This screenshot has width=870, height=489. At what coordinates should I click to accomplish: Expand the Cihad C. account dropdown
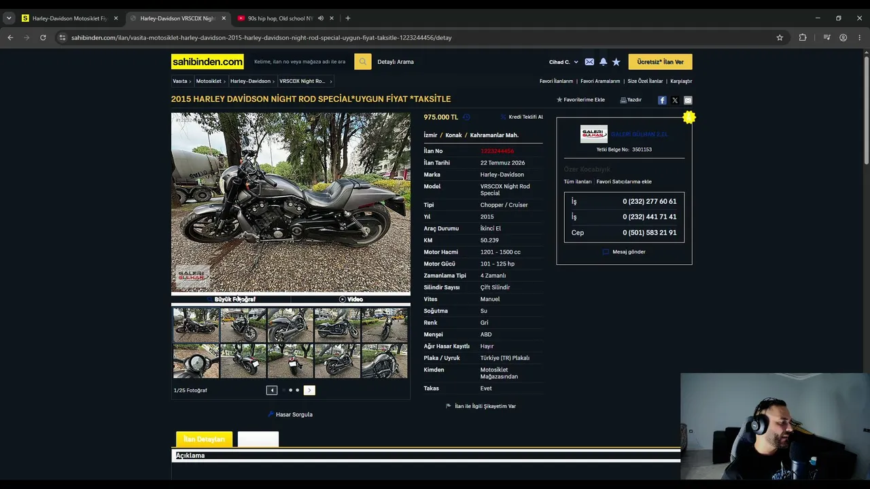pyautogui.click(x=563, y=62)
